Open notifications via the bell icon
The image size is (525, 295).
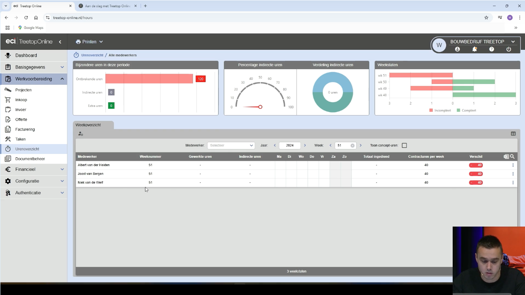(474, 49)
